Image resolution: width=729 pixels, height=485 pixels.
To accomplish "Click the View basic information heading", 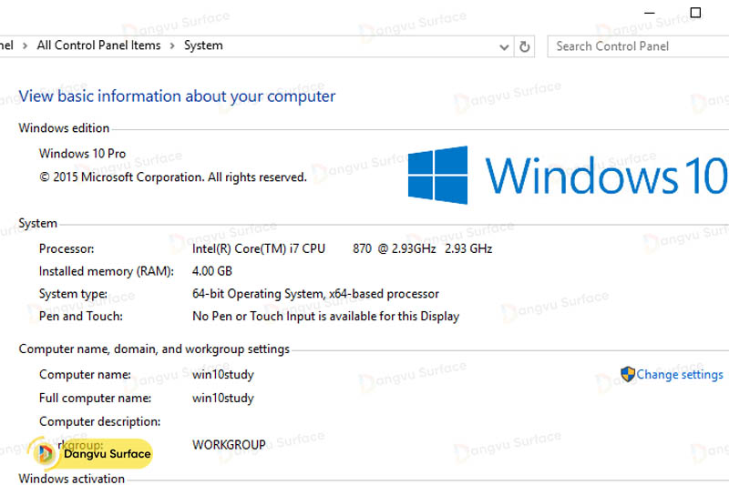I will [177, 96].
